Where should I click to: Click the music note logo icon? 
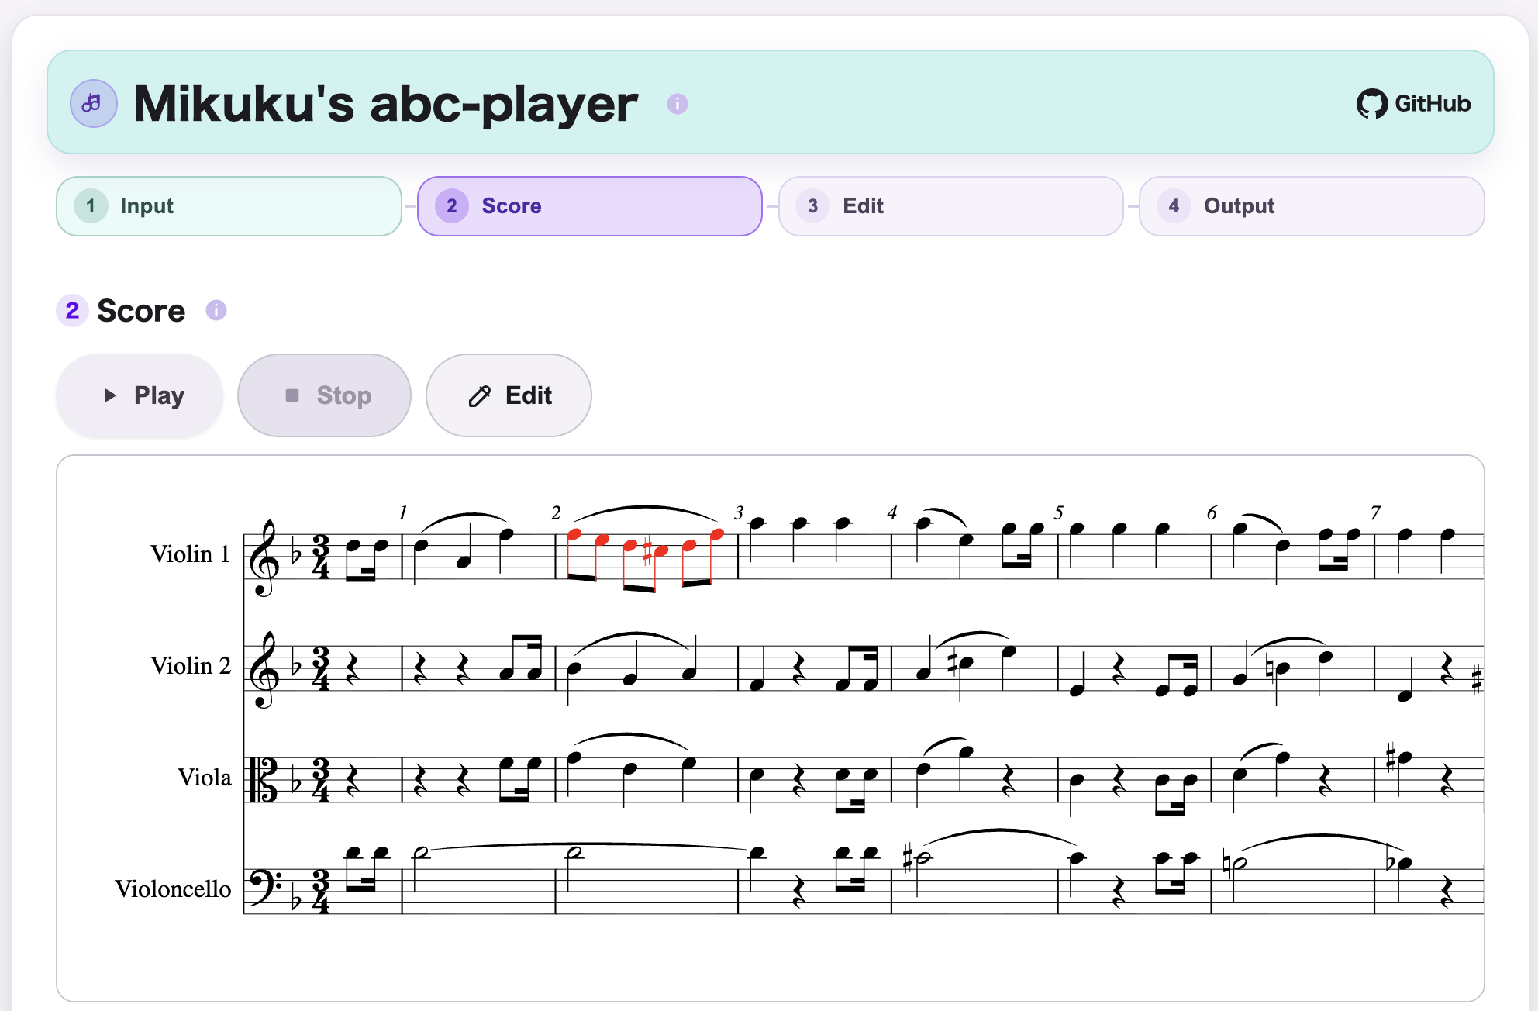93,102
